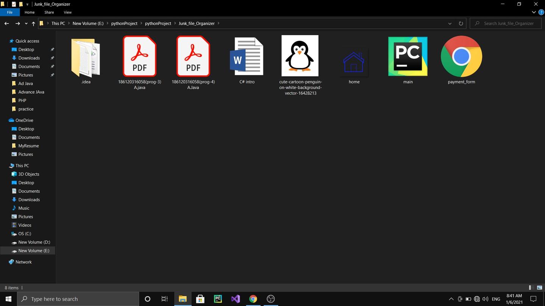Select the main PyCharm file
Image resolution: width=545 pixels, height=306 pixels.
(x=408, y=56)
